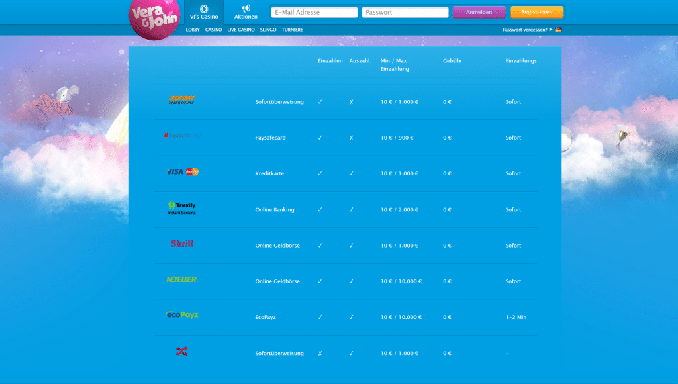The height and width of the screenshot is (384, 678).
Task: Click the Anmelden button
Action: (479, 12)
